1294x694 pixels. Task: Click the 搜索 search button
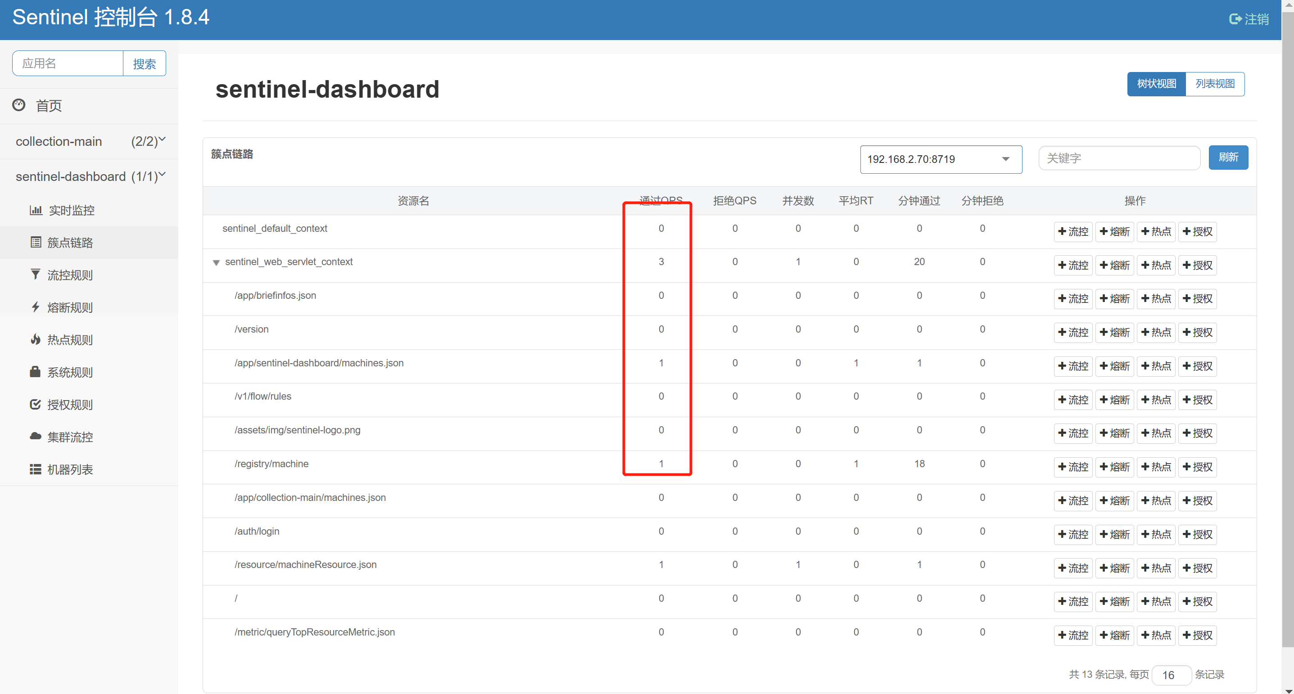point(144,63)
